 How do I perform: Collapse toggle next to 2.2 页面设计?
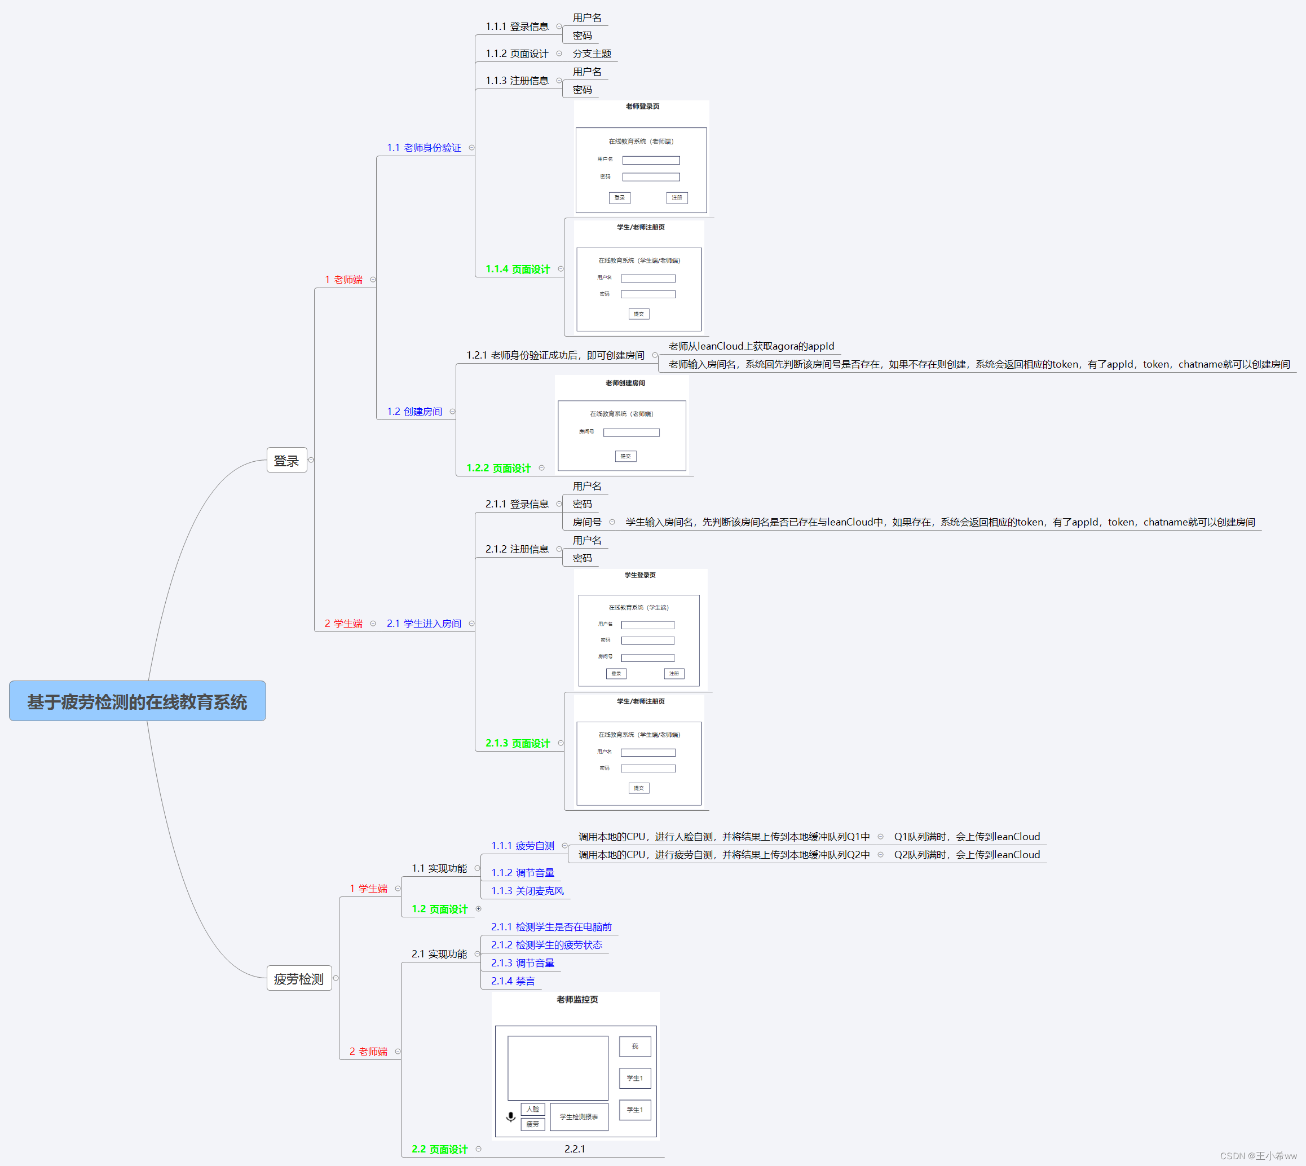point(478,1149)
